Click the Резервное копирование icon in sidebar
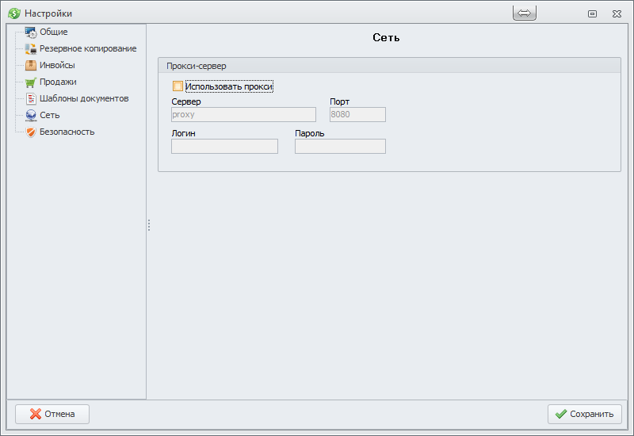 pos(31,49)
